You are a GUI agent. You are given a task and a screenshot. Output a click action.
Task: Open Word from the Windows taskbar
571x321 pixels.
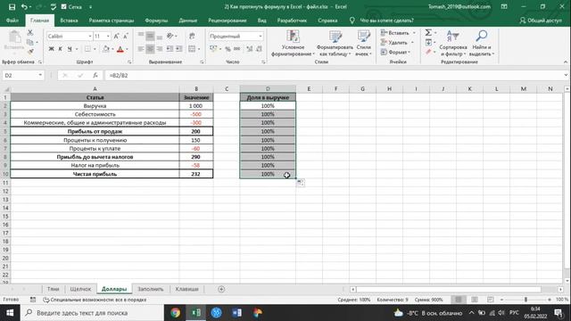[236, 313]
